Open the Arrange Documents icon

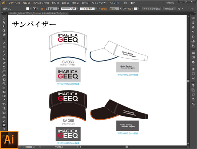pyautogui.click(x=133, y=3)
